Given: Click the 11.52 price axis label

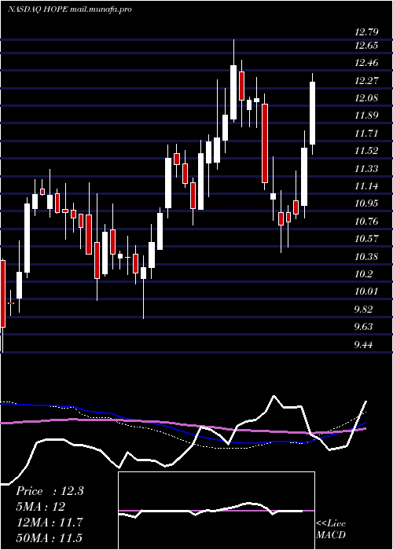Looking at the screenshot, I should tap(366, 151).
